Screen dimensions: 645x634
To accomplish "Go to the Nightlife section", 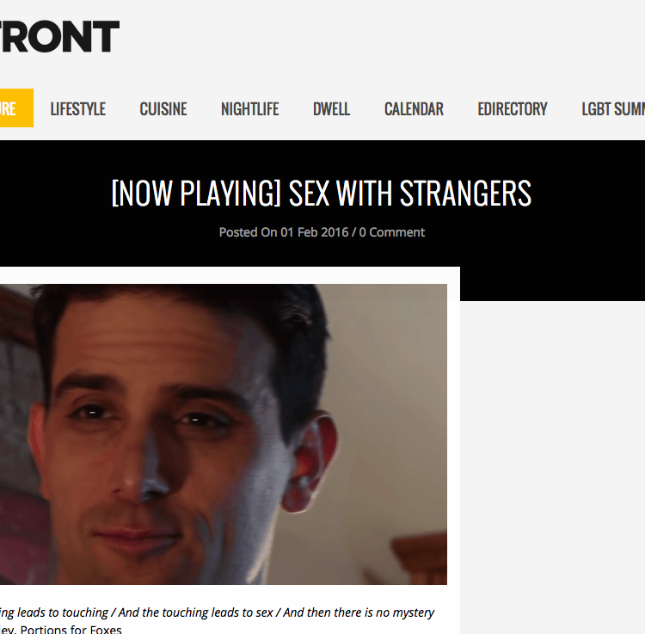I will pos(249,109).
